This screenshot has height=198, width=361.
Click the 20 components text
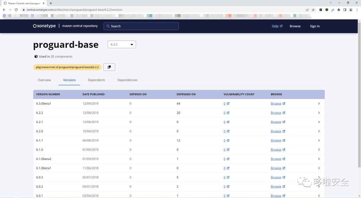62,57
